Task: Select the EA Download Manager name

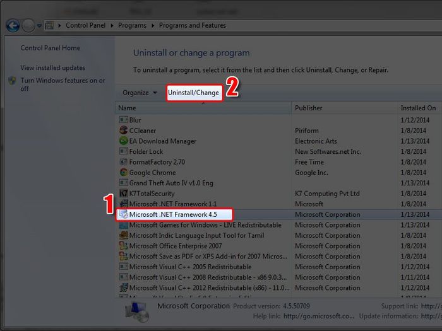Action: pos(163,141)
